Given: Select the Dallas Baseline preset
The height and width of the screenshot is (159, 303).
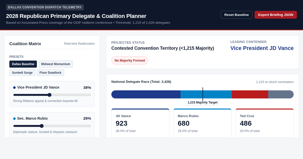Looking at the screenshot, I should 23,64.
